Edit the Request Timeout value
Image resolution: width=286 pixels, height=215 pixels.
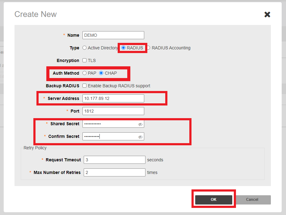[x=114, y=160]
